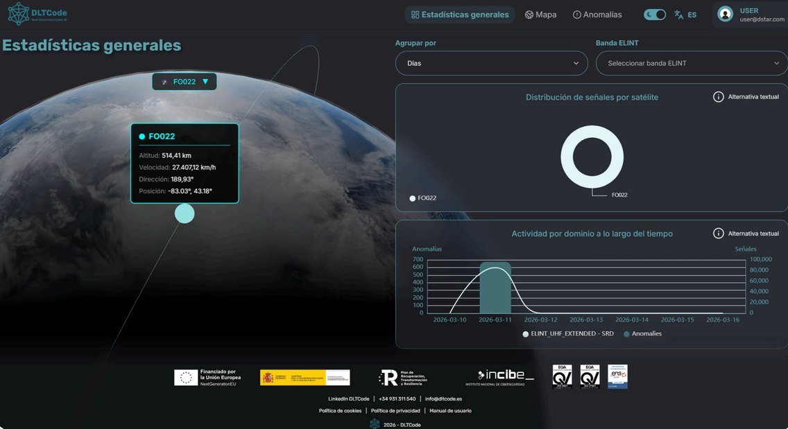Screen dimensions: 788x429
Task: Click the FO022 tooltip title
Action: pyautogui.click(x=162, y=136)
